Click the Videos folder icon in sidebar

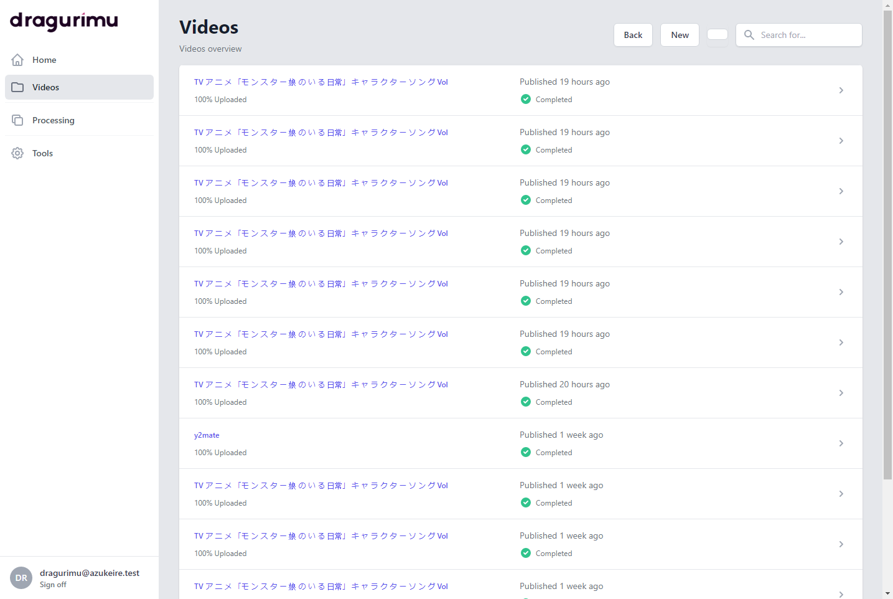click(x=17, y=87)
